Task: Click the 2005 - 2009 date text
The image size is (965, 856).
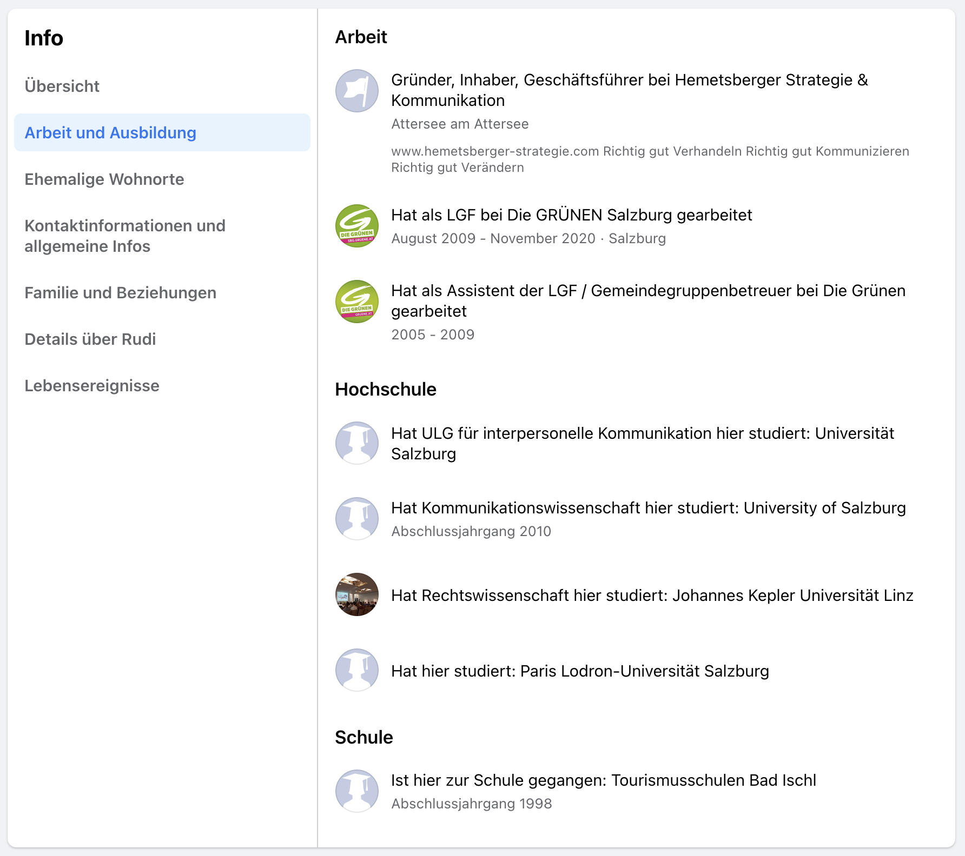Action: click(x=433, y=335)
